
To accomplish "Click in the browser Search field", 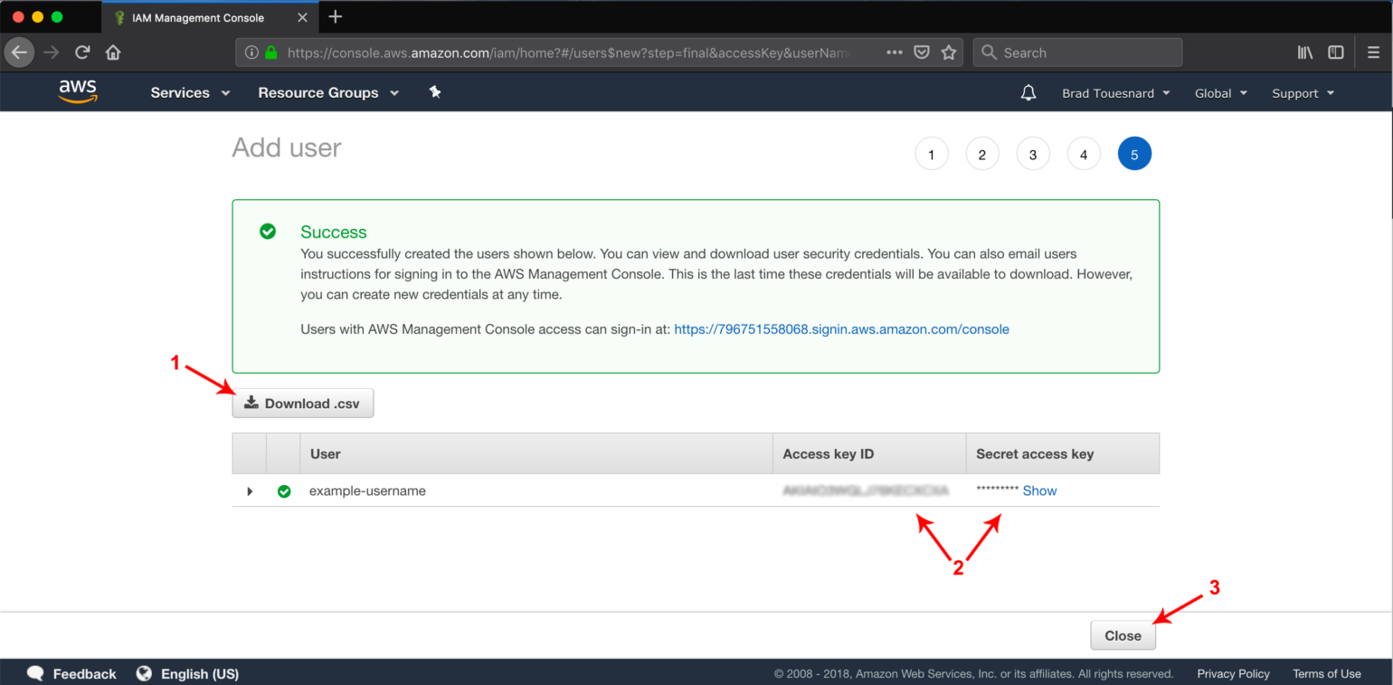I will point(1077,52).
